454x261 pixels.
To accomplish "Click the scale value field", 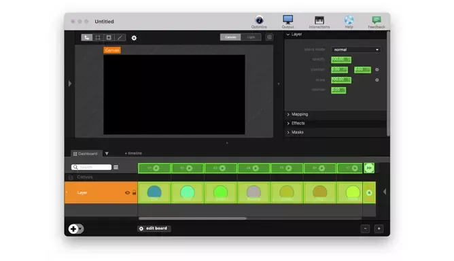I will click(341, 80).
